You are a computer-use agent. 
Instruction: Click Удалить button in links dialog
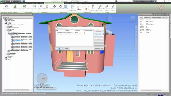pyautogui.click(x=99, y=40)
